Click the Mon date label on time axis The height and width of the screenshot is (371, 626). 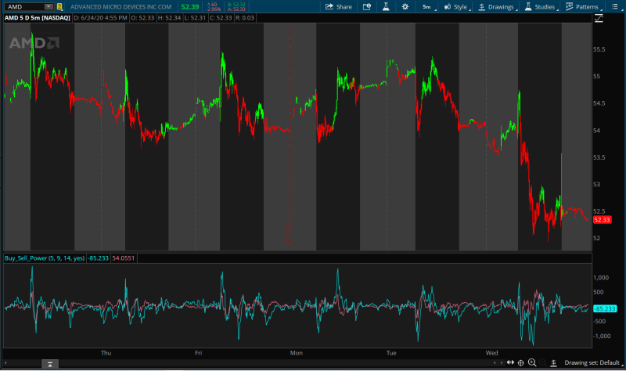(x=297, y=353)
